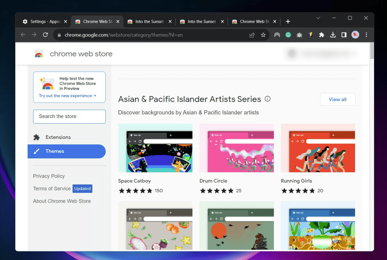The image size is (387, 260).
Task: Click the Drum Circle star rating
Action: click(217, 191)
